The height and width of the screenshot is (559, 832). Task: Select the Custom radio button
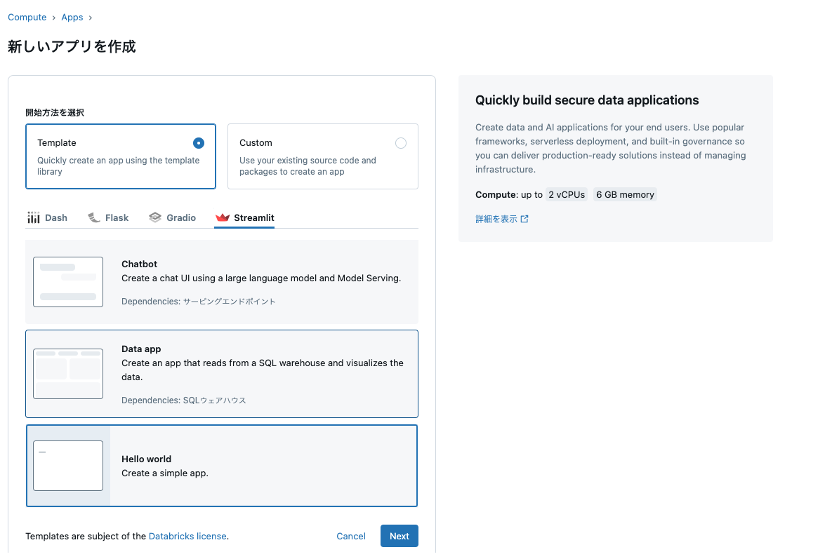pos(401,143)
